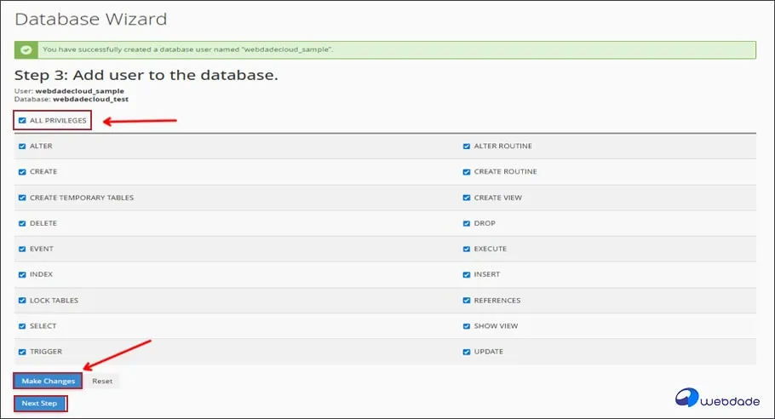
Task: Click the Make Changes button
Action: (x=49, y=381)
